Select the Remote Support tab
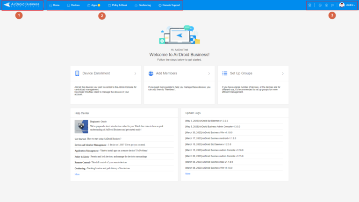Image resolution: width=359 pixels, height=202 pixels. click(x=169, y=5)
